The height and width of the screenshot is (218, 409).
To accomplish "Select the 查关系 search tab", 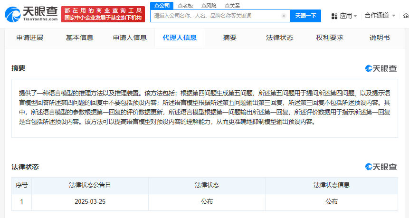I will tap(232, 6).
